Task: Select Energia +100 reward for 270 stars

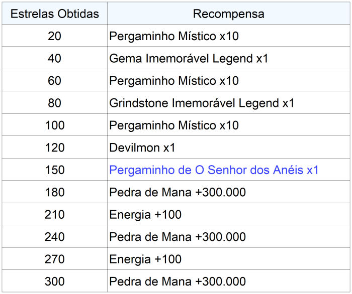Action: [x=145, y=259]
